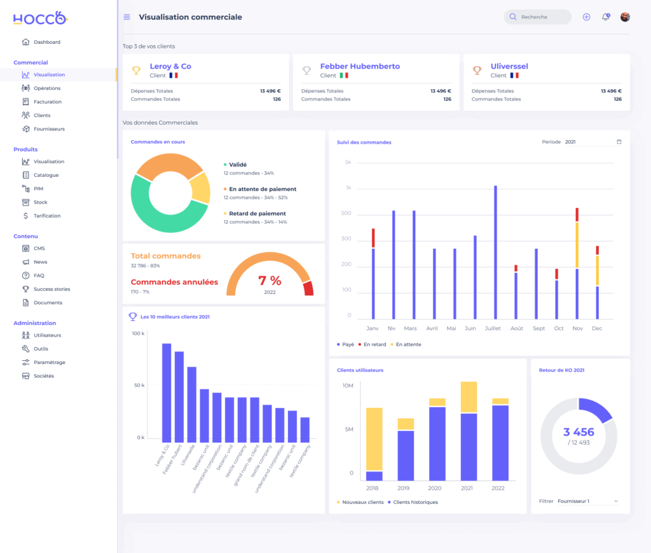Toggle the Payé legend series
Image resolution: width=651 pixels, height=553 pixels.
pos(345,344)
